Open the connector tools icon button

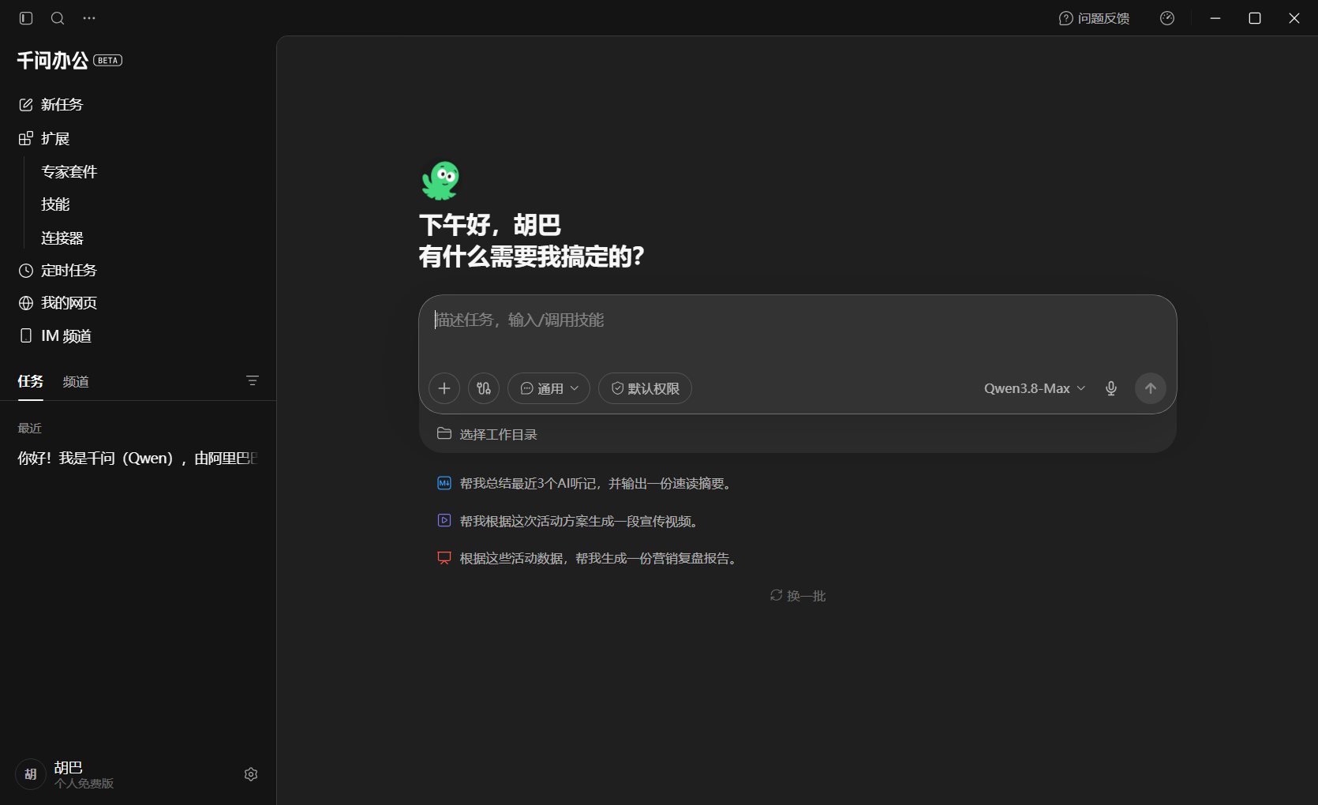click(484, 388)
